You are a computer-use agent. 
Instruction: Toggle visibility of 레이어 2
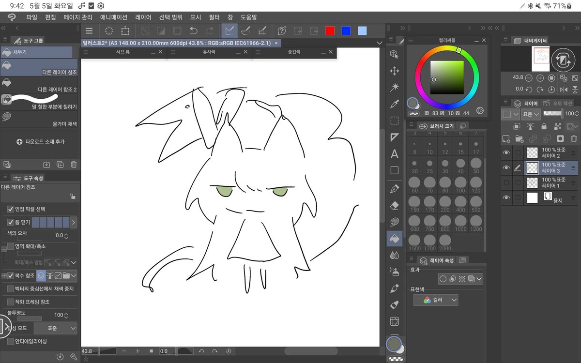click(x=506, y=153)
